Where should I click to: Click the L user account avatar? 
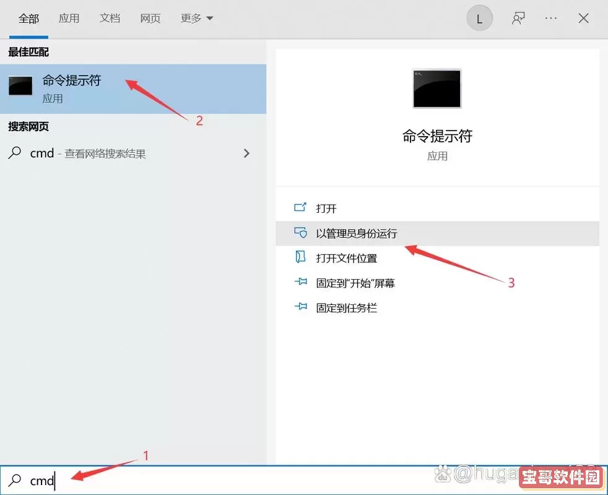479,18
